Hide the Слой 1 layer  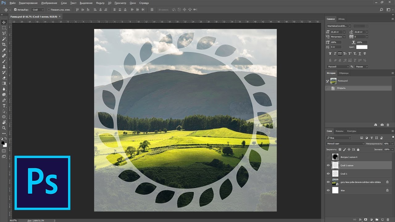328,174
